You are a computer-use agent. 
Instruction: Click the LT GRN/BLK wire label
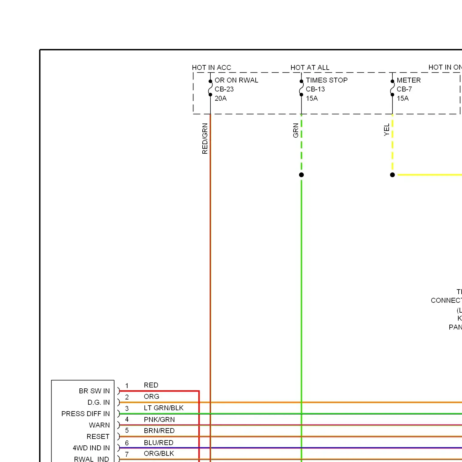point(164,408)
